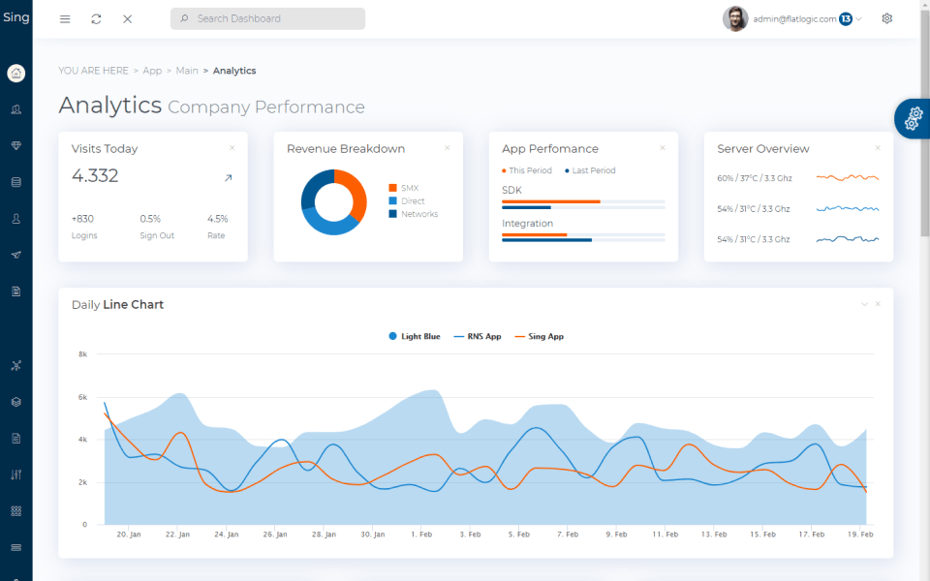The width and height of the screenshot is (930, 581).
Task: Collapse the Daily Line Chart panel
Action: pos(863,303)
